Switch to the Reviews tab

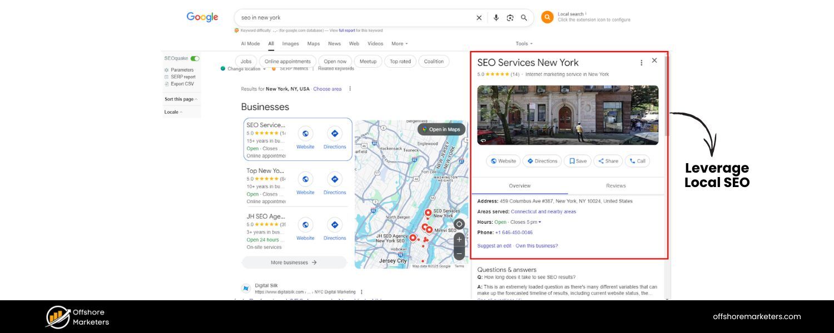click(x=615, y=185)
